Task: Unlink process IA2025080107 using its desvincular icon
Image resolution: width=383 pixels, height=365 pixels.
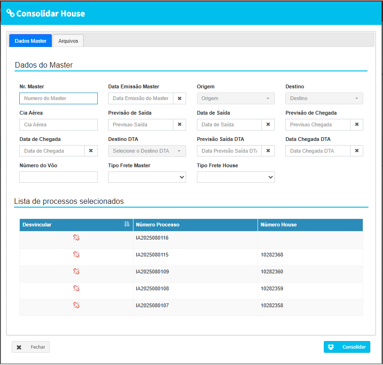Action: pos(77,305)
